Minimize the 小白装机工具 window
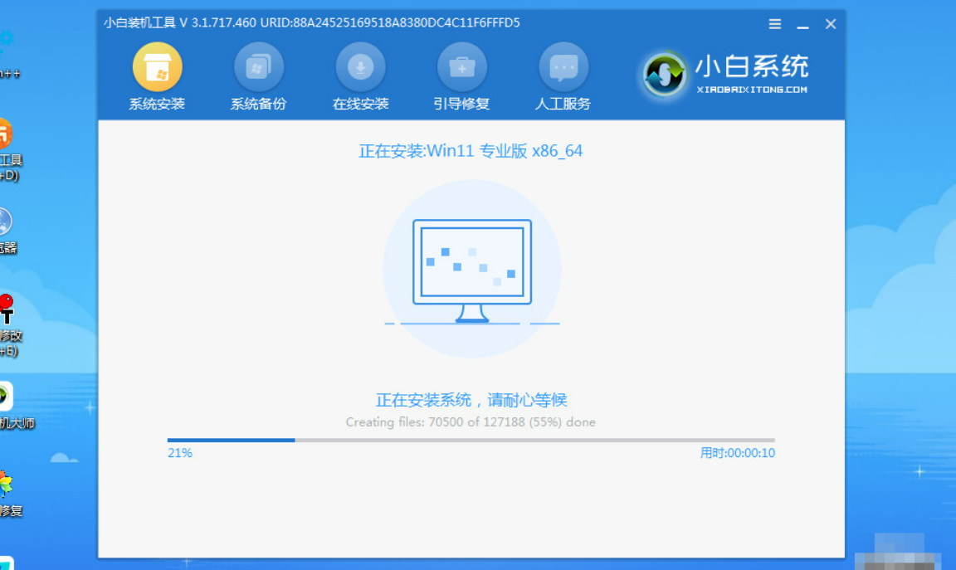Image resolution: width=956 pixels, height=570 pixels. pyautogui.click(x=803, y=26)
